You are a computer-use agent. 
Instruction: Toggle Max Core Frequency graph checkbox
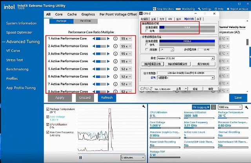click(47, 132)
